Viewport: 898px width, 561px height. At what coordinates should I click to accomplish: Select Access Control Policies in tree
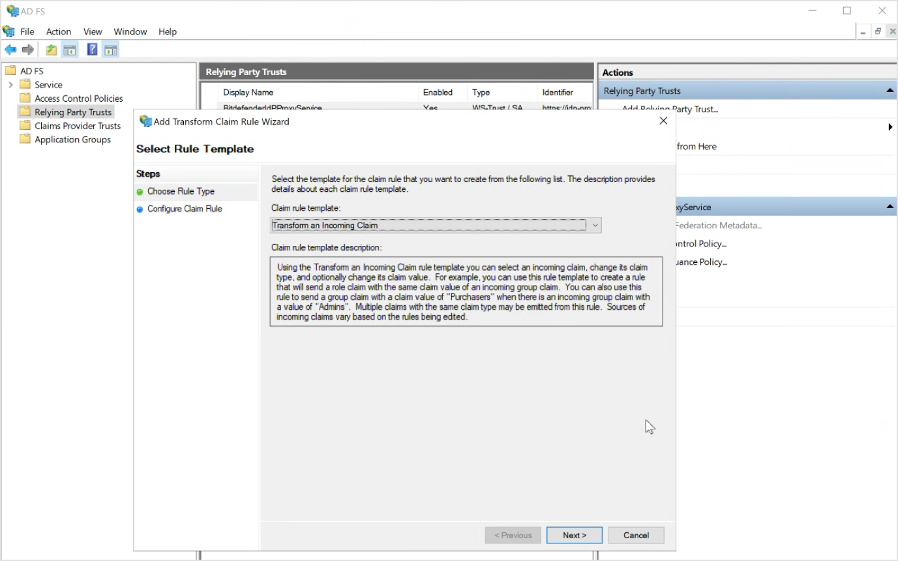[79, 98]
